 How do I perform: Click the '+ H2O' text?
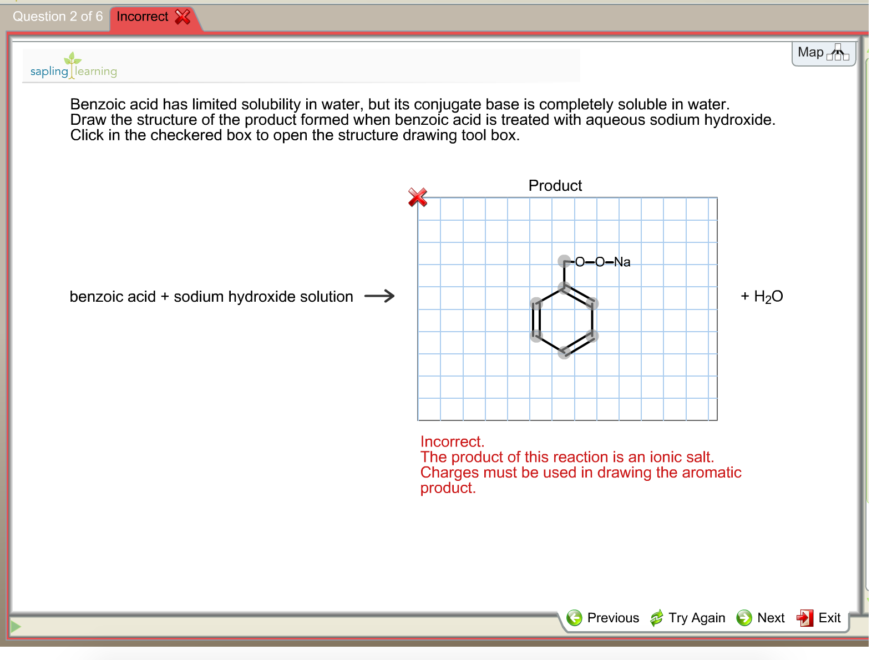[x=762, y=297]
